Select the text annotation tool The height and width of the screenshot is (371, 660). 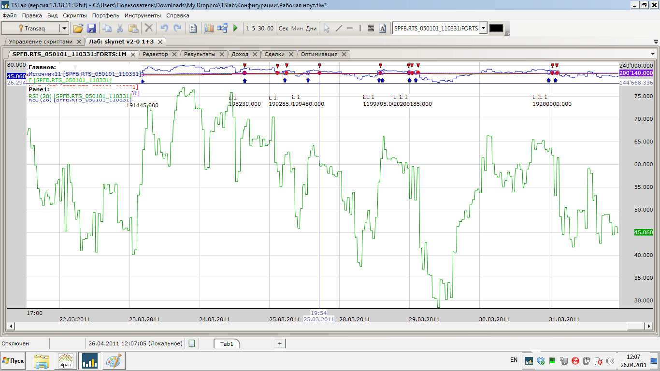[x=383, y=29]
